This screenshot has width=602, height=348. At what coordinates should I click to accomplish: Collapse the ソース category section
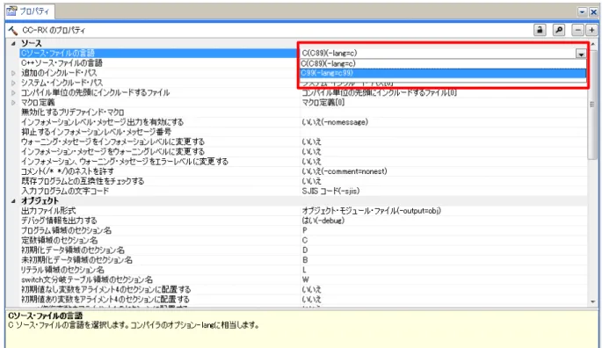pyautogui.click(x=13, y=43)
